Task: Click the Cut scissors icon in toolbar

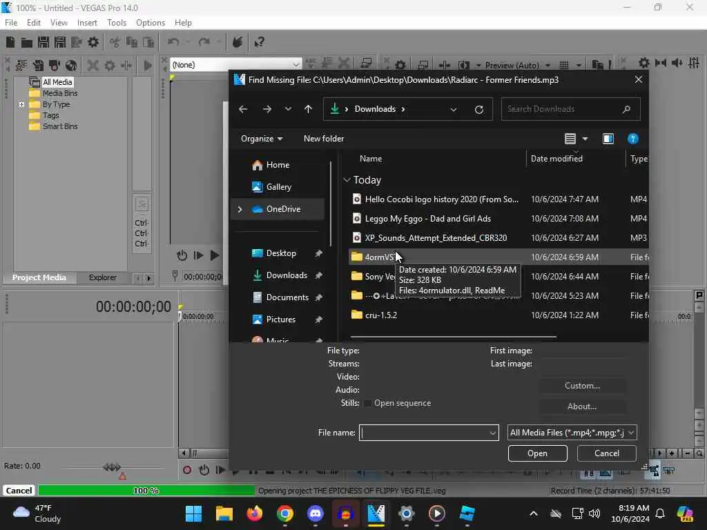Action: pyautogui.click(x=115, y=42)
